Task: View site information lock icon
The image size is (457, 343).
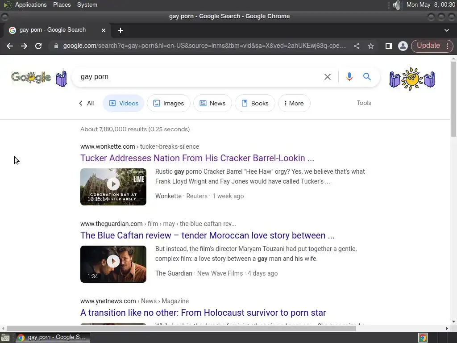Action: [x=56, y=46]
